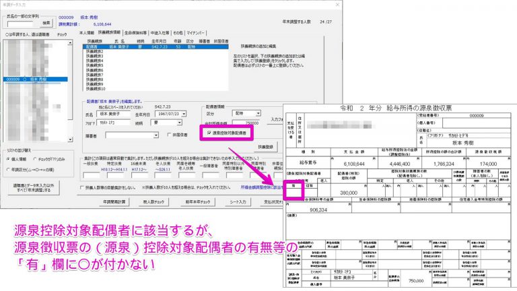
Task: Click the 扶養登録 button
Action: coord(265,147)
